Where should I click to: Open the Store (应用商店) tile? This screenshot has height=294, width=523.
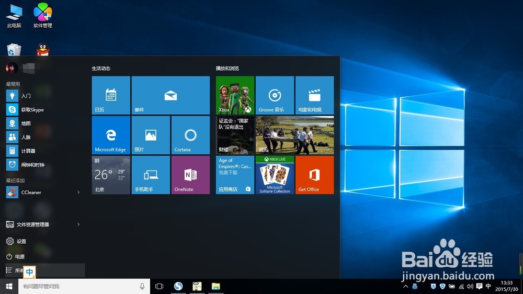(x=235, y=175)
